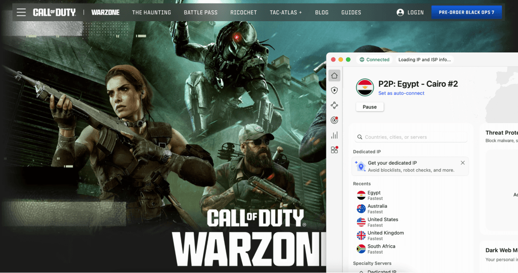
Task: Click Set as auto-connect link
Action: pos(401,93)
